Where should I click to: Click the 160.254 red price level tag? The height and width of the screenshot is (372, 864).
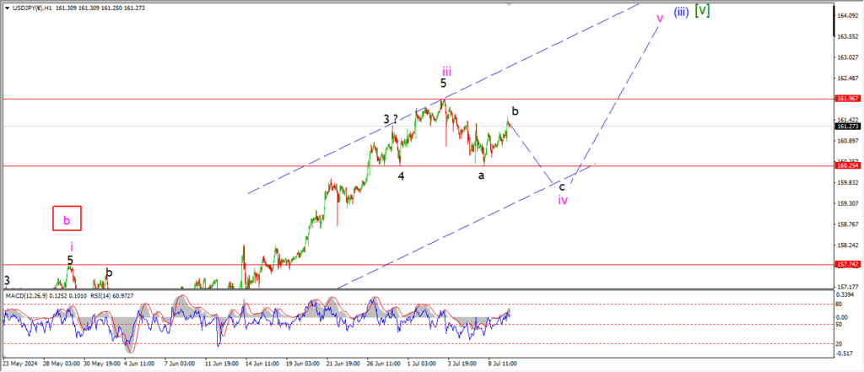point(847,166)
